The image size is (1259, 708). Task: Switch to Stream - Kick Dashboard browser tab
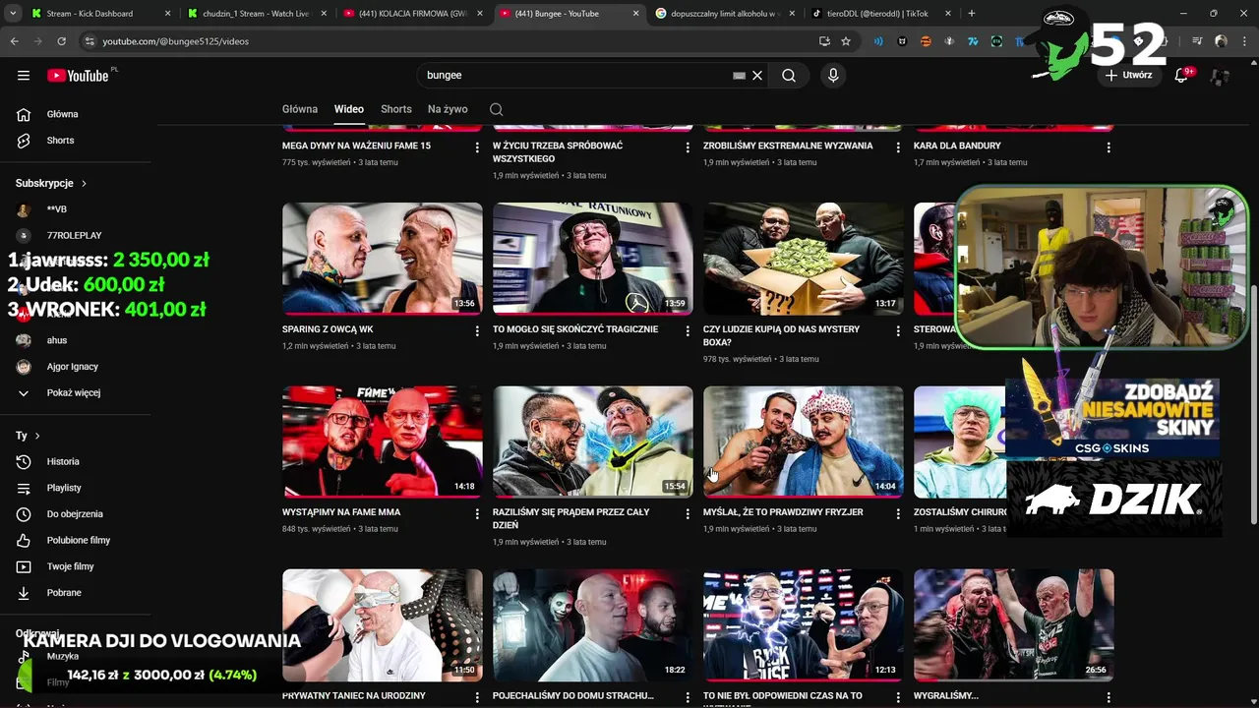[98, 14]
